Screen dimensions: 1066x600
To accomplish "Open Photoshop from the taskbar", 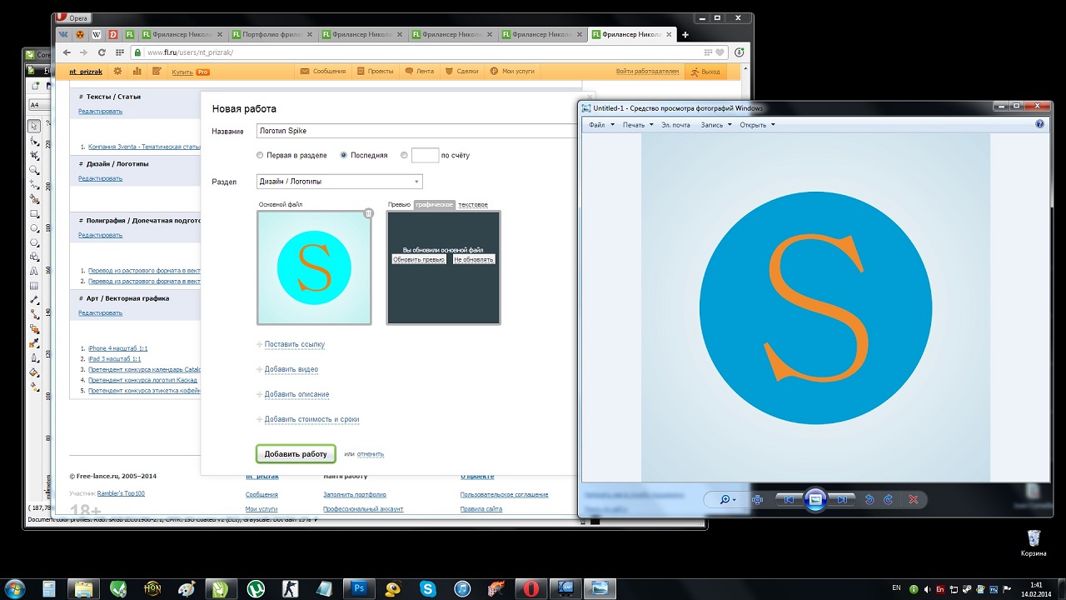I will pos(360,588).
